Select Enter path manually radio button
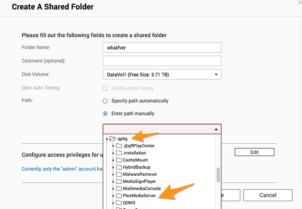 tap(105, 114)
